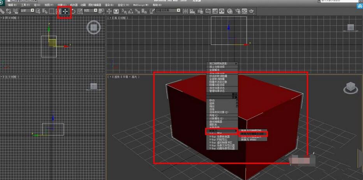
Task: Select the Rotate tool in toolbar
Action: pyautogui.click(x=72, y=11)
